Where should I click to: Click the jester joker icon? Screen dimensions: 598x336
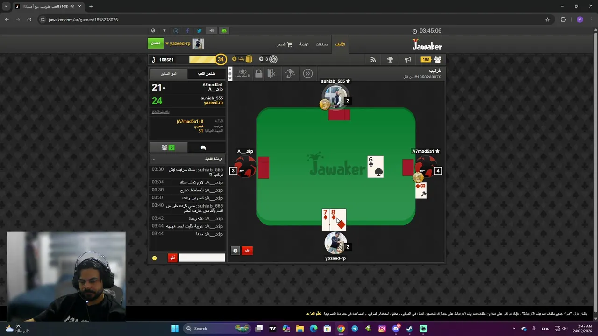pos(290,73)
